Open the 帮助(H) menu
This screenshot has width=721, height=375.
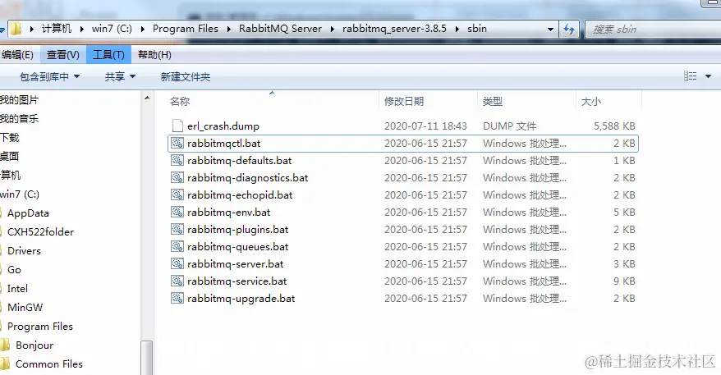pyautogui.click(x=154, y=55)
